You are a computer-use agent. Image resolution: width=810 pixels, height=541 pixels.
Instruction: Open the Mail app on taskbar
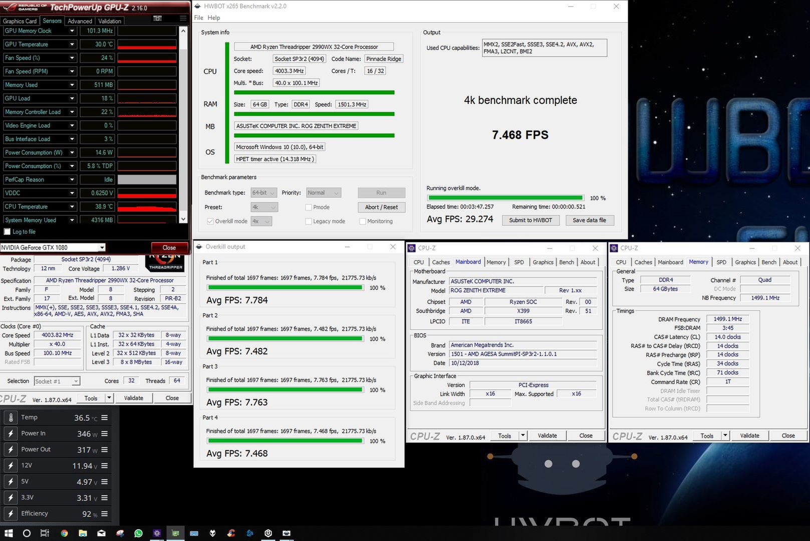pyautogui.click(x=101, y=533)
